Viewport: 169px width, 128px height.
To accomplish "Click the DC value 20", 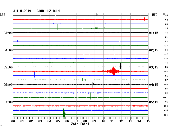I will click(166, 41).
